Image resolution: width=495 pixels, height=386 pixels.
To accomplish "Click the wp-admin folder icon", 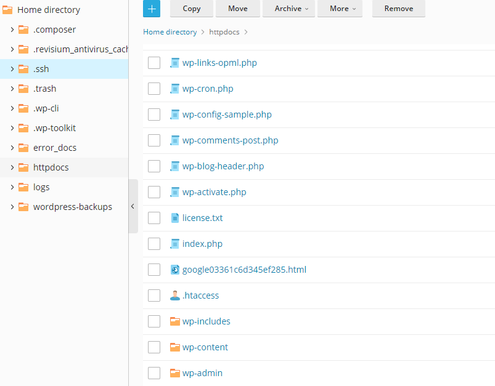I will tap(175, 373).
